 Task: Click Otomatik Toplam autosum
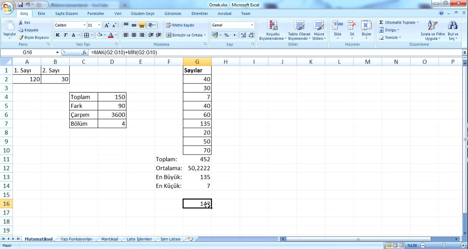(397, 22)
